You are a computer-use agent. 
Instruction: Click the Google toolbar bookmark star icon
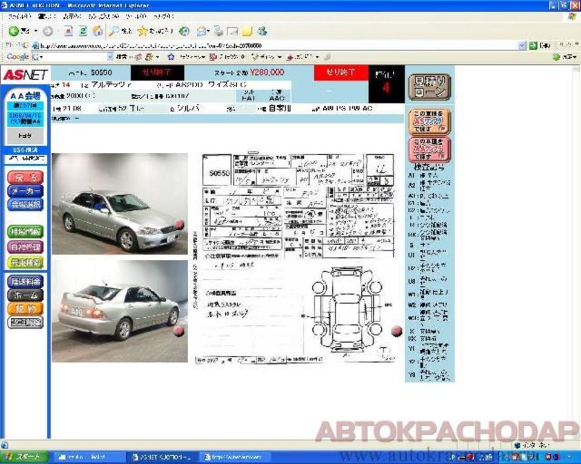click(x=171, y=57)
